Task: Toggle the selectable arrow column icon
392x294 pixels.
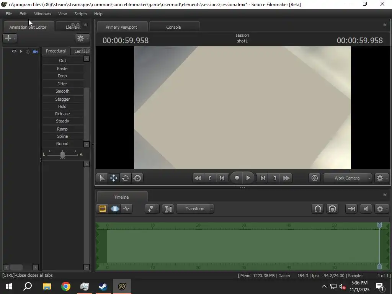Action: coord(21,52)
